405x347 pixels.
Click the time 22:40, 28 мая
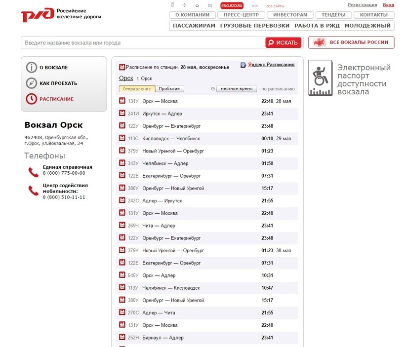coord(276,101)
